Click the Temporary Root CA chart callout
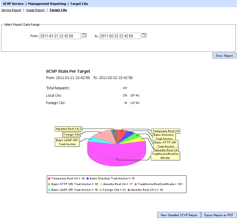Screen dimensions: 237x219 (166, 131)
